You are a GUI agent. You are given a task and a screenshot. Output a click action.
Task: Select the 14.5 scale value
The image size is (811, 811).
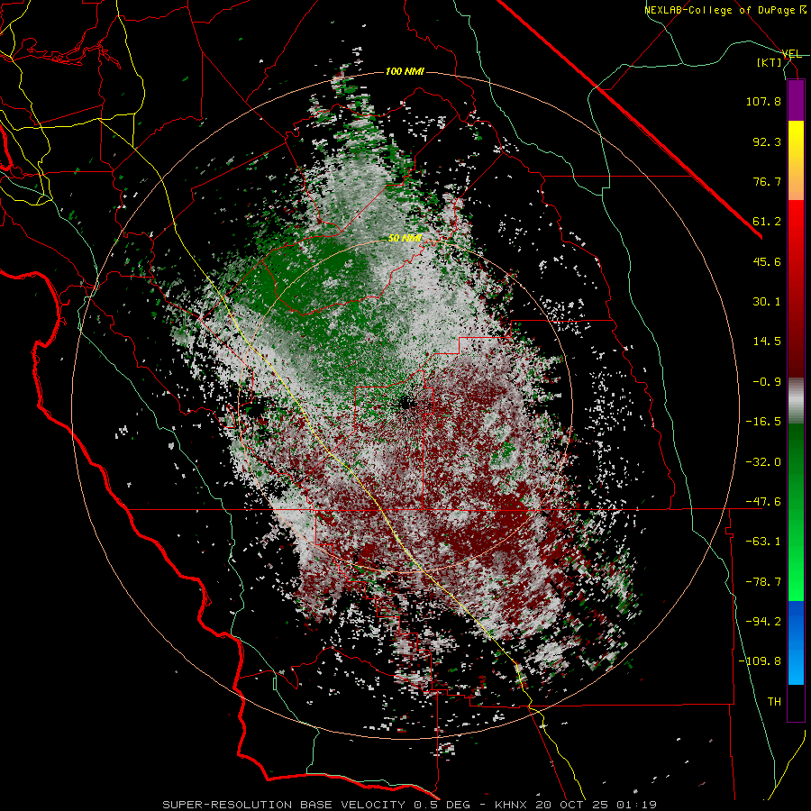[767, 342]
